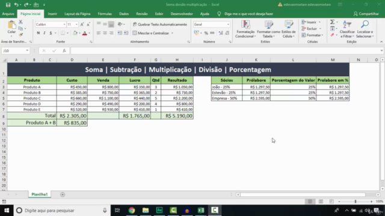This screenshot has height=216, width=385.
Task: Click the zoom slider handle
Action: tap(356, 202)
